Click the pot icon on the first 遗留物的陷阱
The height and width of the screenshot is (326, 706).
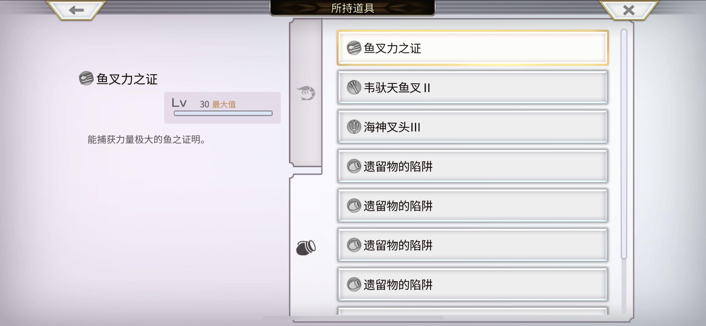tap(354, 166)
